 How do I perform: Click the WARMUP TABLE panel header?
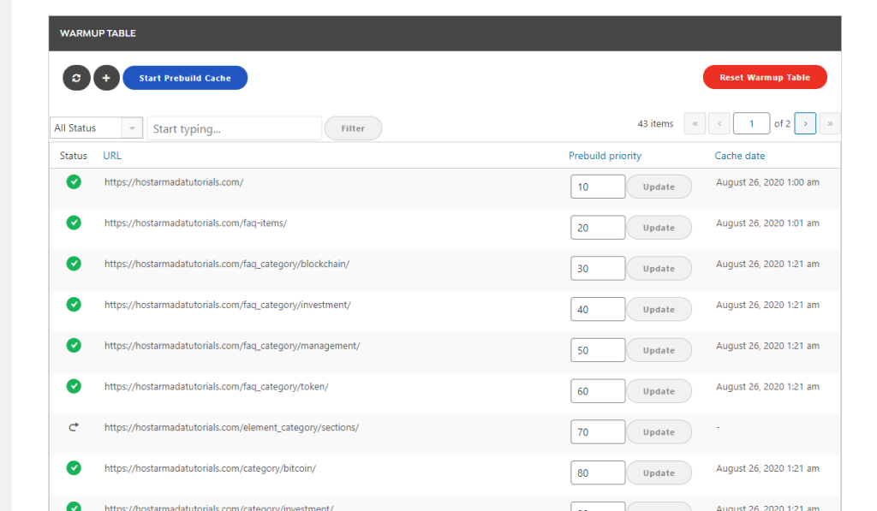point(444,33)
